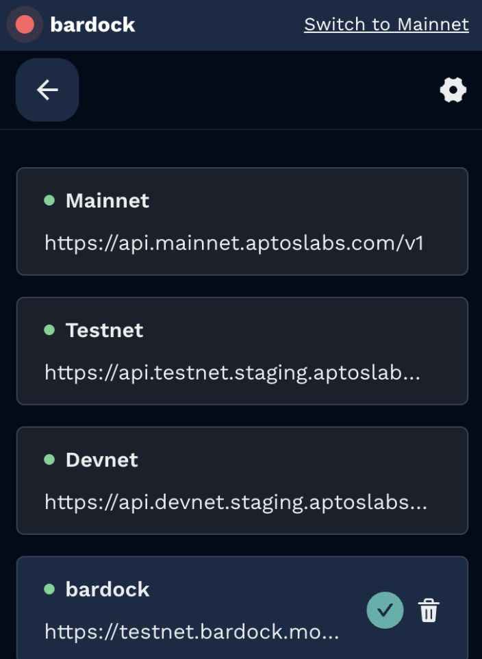Screen dimensions: 482x659
Task: Click the red network status circle in header
Action: pos(25,25)
